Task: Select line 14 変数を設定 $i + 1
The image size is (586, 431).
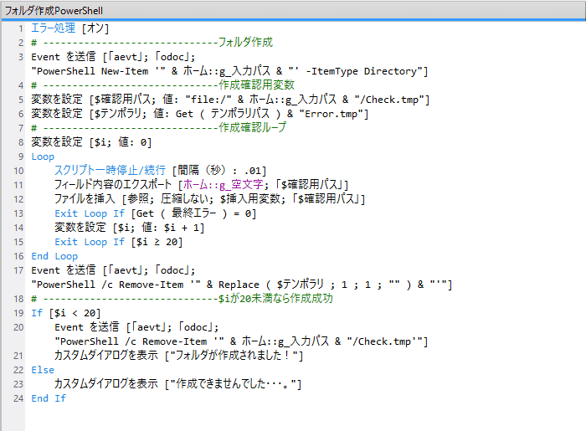Action: click(129, 228)
